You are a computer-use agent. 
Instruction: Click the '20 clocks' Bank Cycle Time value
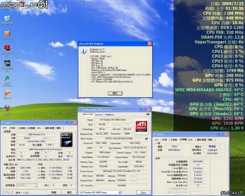click(x=198, y=182)
